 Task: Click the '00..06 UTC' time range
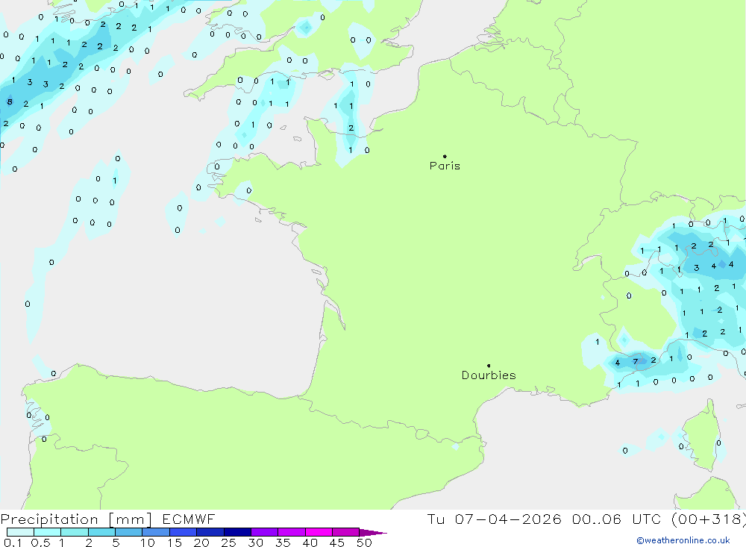pos(615,519)
